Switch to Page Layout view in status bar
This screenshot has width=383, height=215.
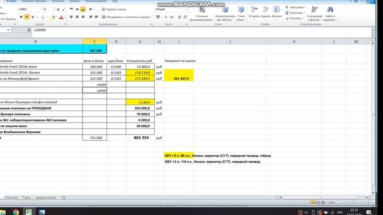tap(318, 202)
